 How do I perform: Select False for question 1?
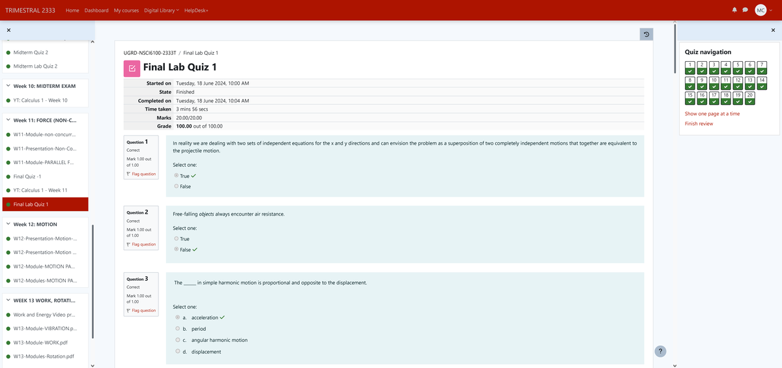(177, 186)
